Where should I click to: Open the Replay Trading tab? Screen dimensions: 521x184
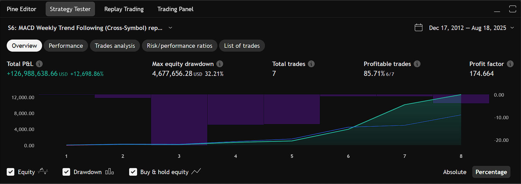(x=124, y=9)
